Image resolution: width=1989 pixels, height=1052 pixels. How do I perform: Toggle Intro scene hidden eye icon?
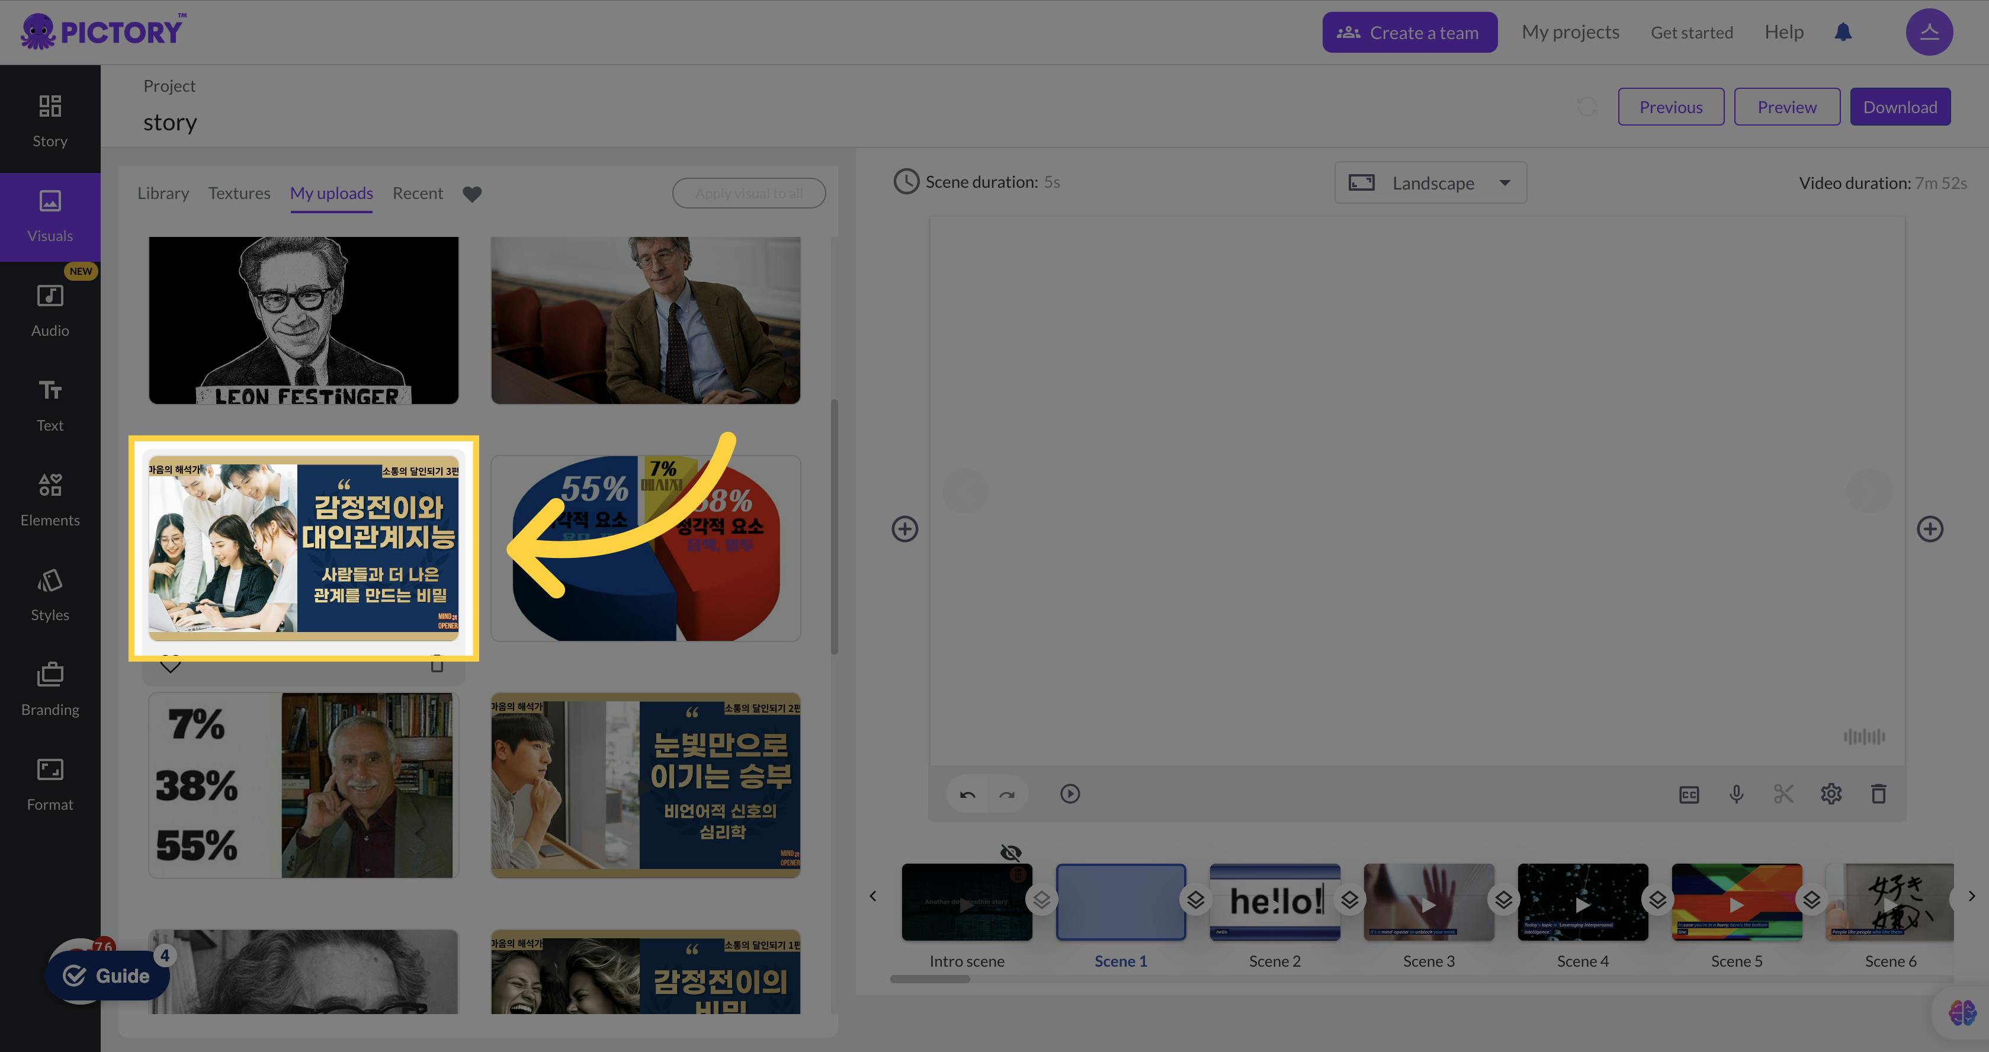coord(1010,853)
